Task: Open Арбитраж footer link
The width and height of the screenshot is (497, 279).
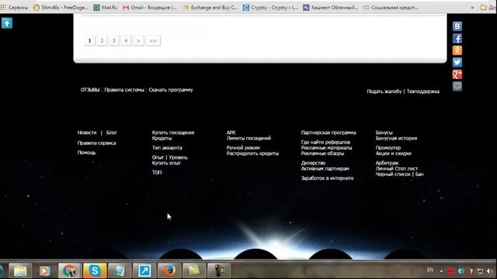Action: click(x=387, y=163)
